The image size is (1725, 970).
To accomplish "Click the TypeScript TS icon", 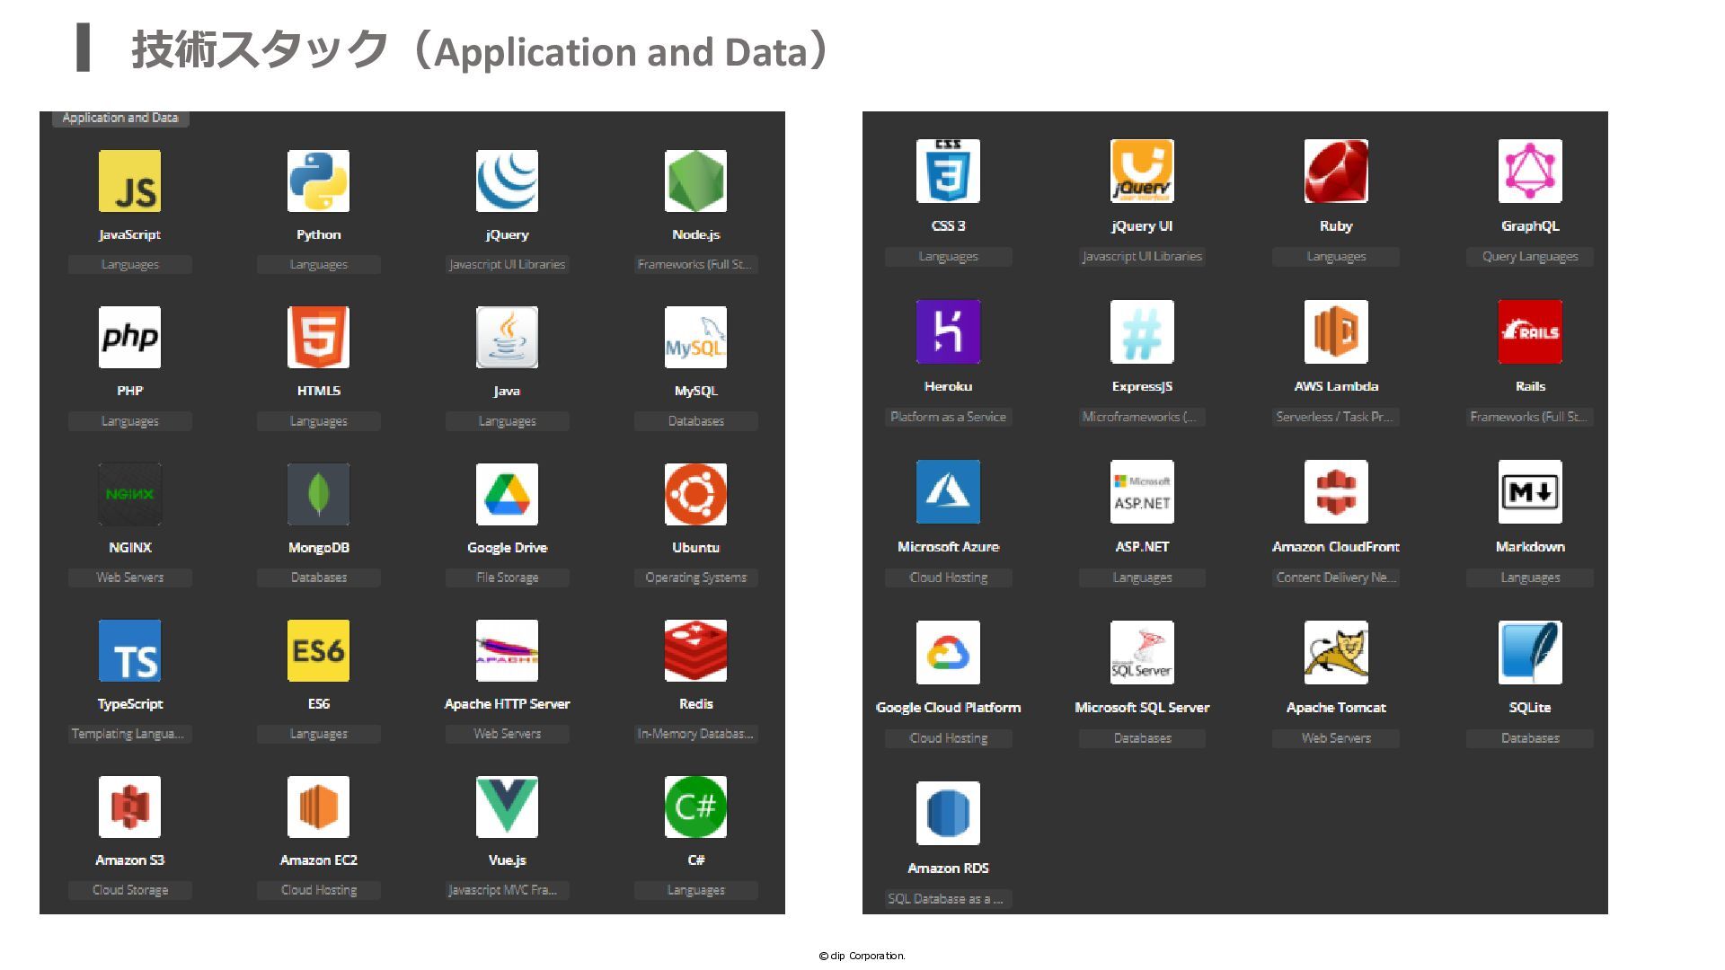I will 129,650.
